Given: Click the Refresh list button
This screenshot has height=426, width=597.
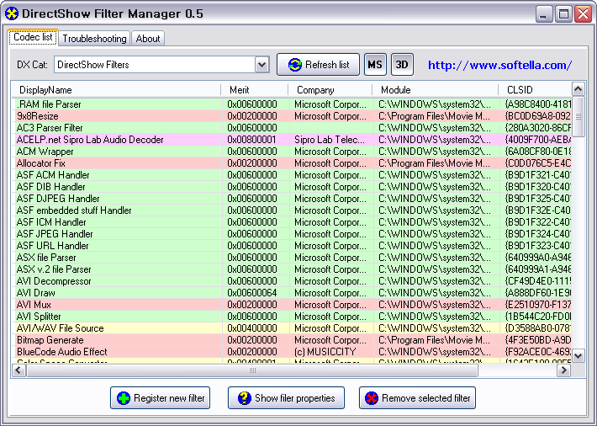Looking at the screenshot, I should click(319, 65).
